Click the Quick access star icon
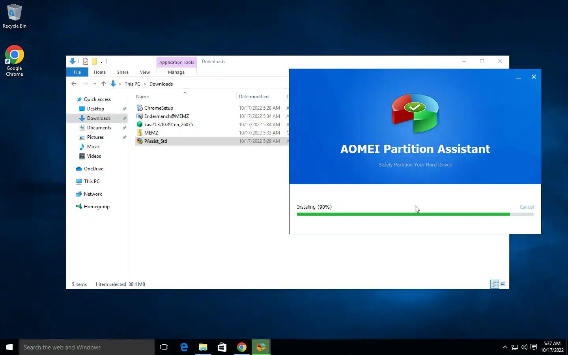Image resolution: width=568 pixels, height=355 pixels. 79,99
